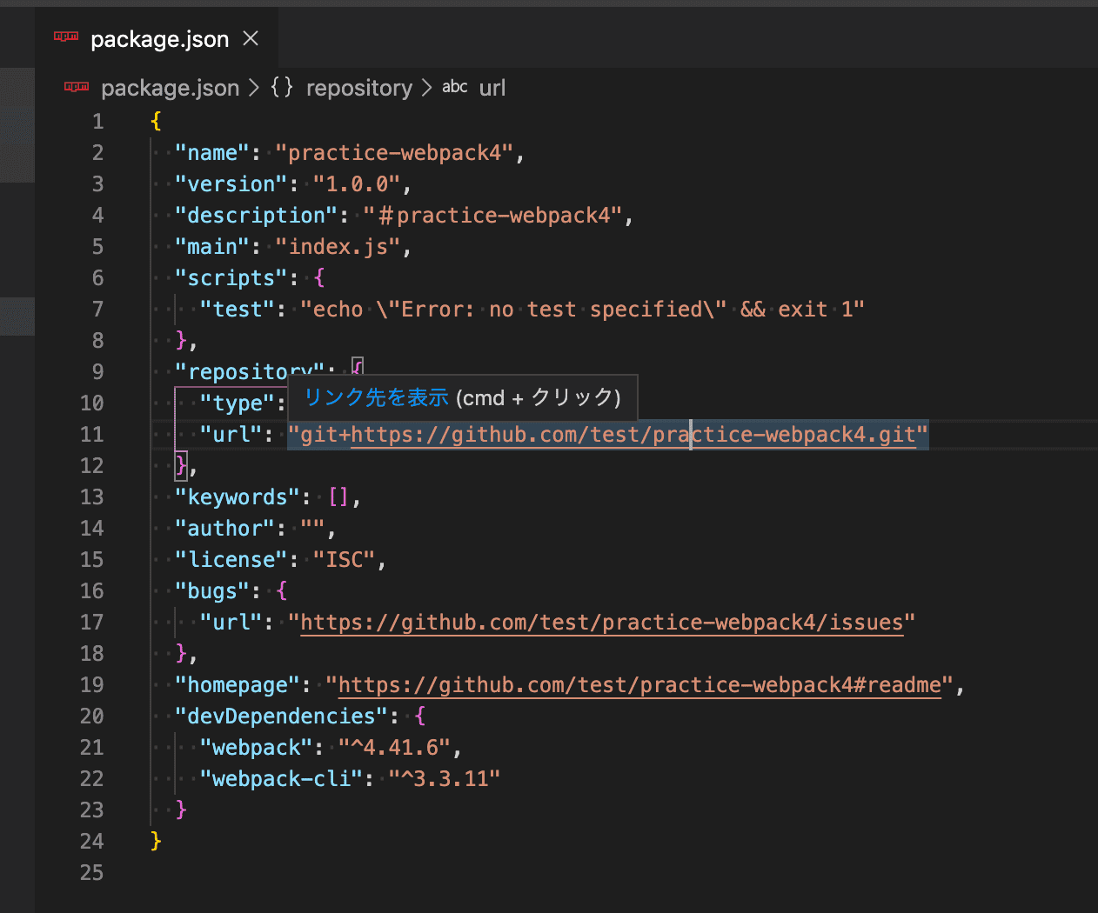Viewport: 1098px width, 913px height.
Task: Click chevron after repository in breadcrumb
Action: [427, 88]
